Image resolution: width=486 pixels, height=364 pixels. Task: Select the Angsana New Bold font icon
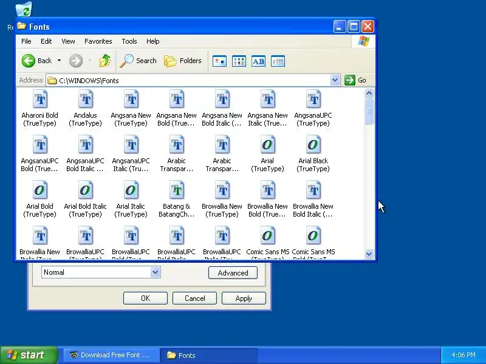click(x=177, y=99)
